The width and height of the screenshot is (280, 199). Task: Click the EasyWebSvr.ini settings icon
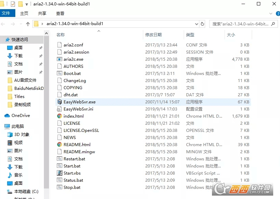click(60, 109)
